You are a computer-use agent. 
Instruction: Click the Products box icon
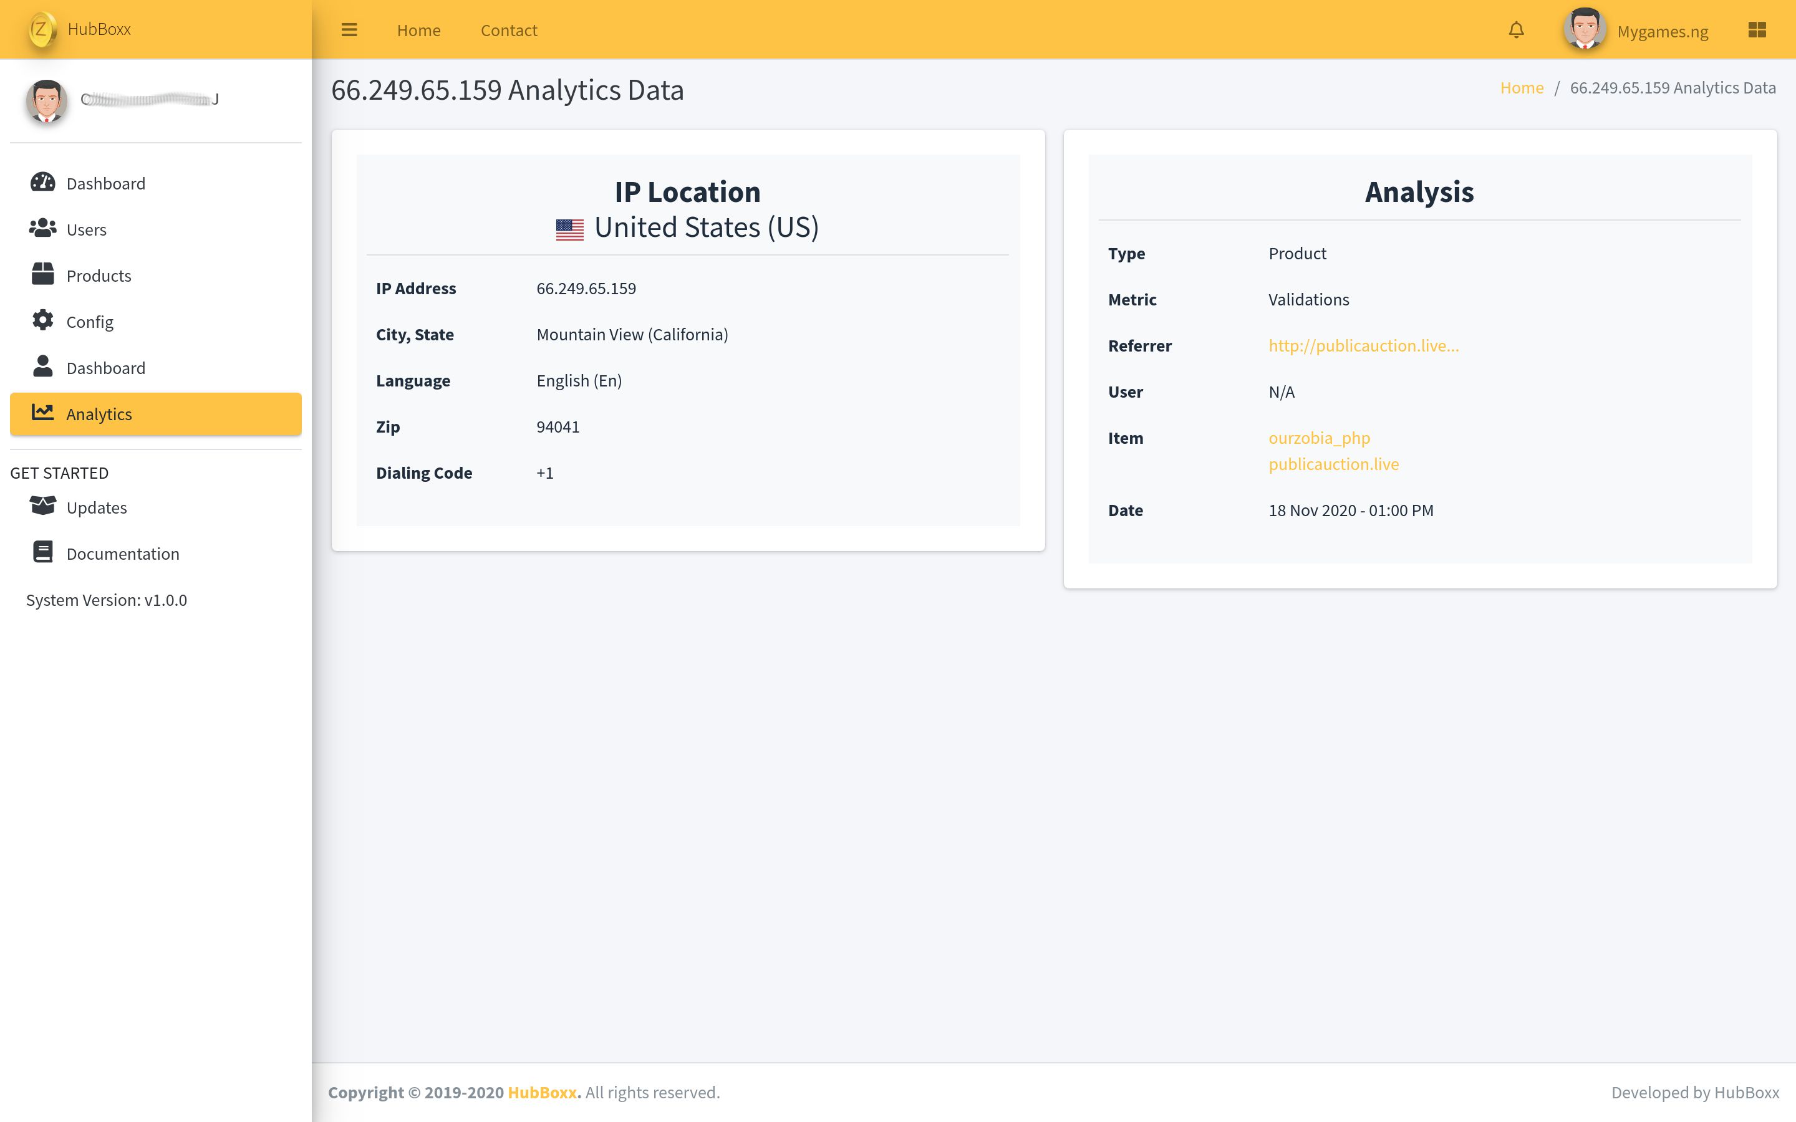click(x=42, y=274)
